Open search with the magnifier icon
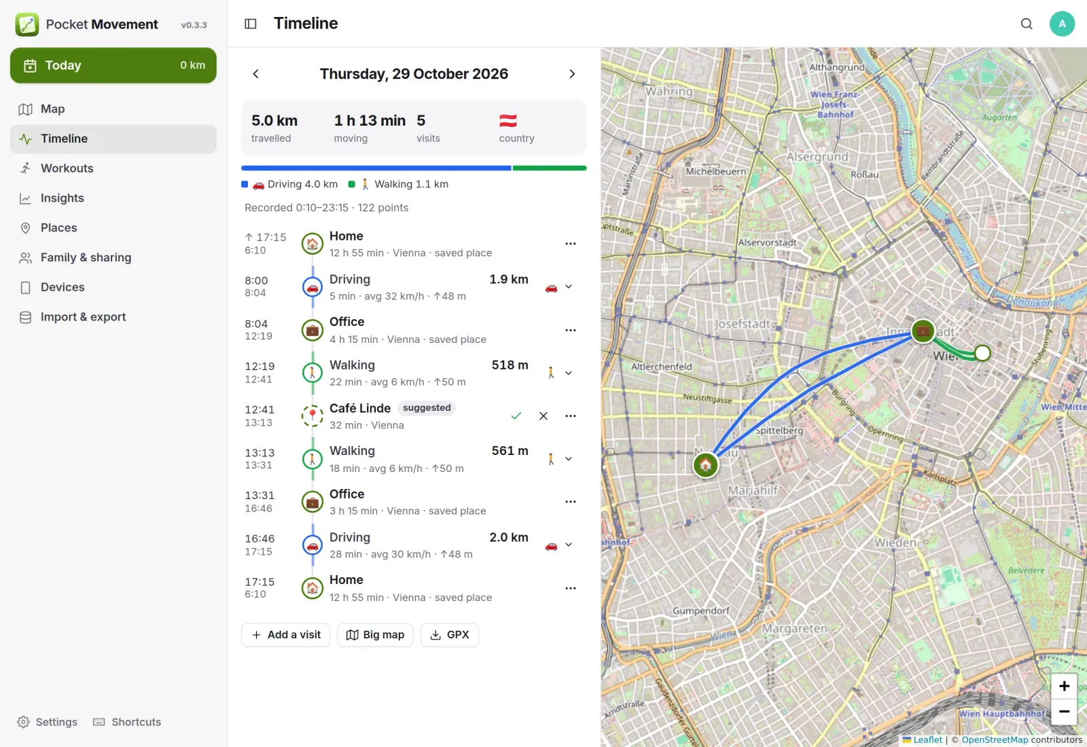Image resolution: width=1087 pixels, height=747 pixels. point(1027,24)
